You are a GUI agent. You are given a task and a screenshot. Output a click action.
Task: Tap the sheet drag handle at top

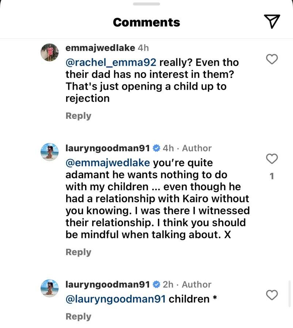(x=146, y=4)
